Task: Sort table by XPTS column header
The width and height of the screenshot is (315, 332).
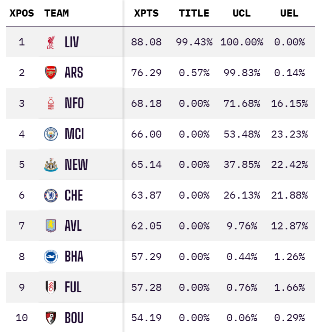Action: coord(146,13)
